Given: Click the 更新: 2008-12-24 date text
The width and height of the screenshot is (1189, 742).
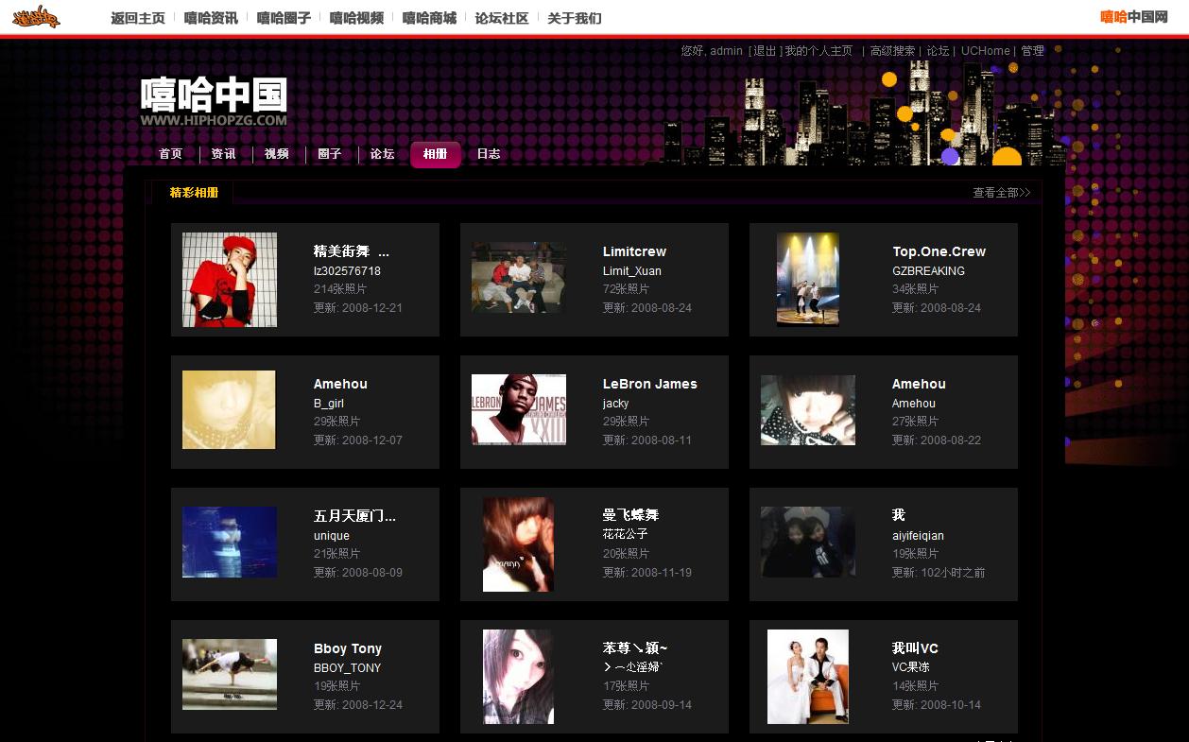Looking at the screenshot, I should [x=358, y=705].
